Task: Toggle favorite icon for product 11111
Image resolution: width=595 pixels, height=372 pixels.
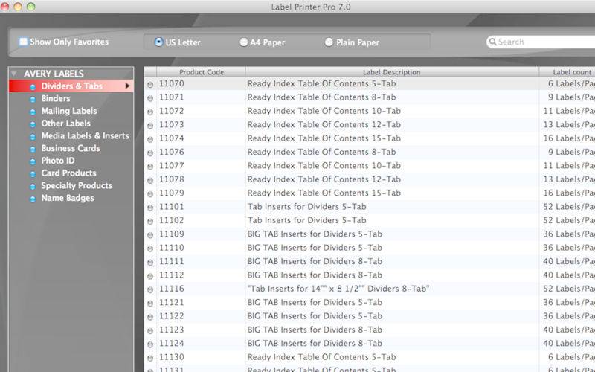Action: point(150,263)
